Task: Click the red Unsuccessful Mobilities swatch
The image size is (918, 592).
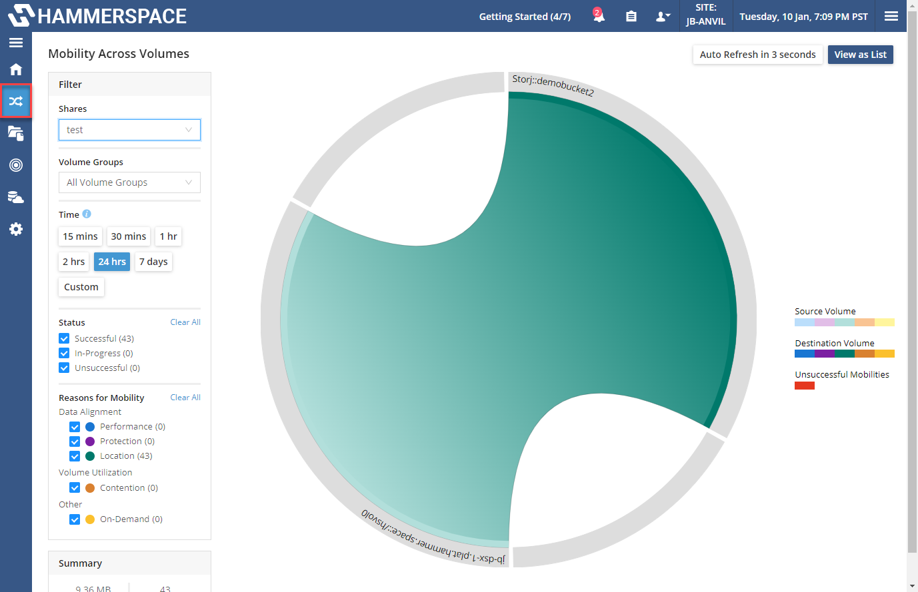Action: (805, 386)
